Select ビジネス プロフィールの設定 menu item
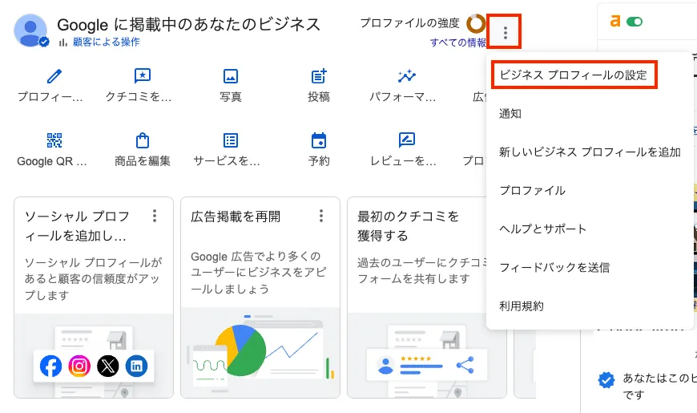 [x=574, y=75]
